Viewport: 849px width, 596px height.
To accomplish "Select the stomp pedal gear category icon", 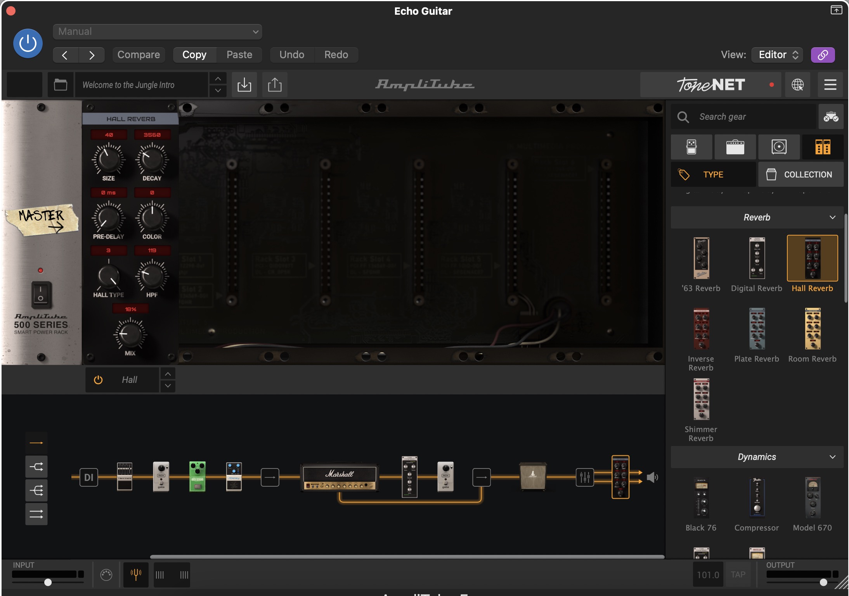I will click(x=691, y=147).
